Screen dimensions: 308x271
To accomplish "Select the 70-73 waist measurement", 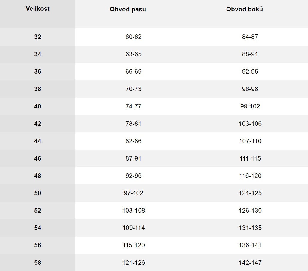I will coord(133,89).
